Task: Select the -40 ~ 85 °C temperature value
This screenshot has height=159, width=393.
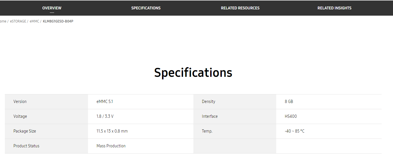Action: point(294,131)
